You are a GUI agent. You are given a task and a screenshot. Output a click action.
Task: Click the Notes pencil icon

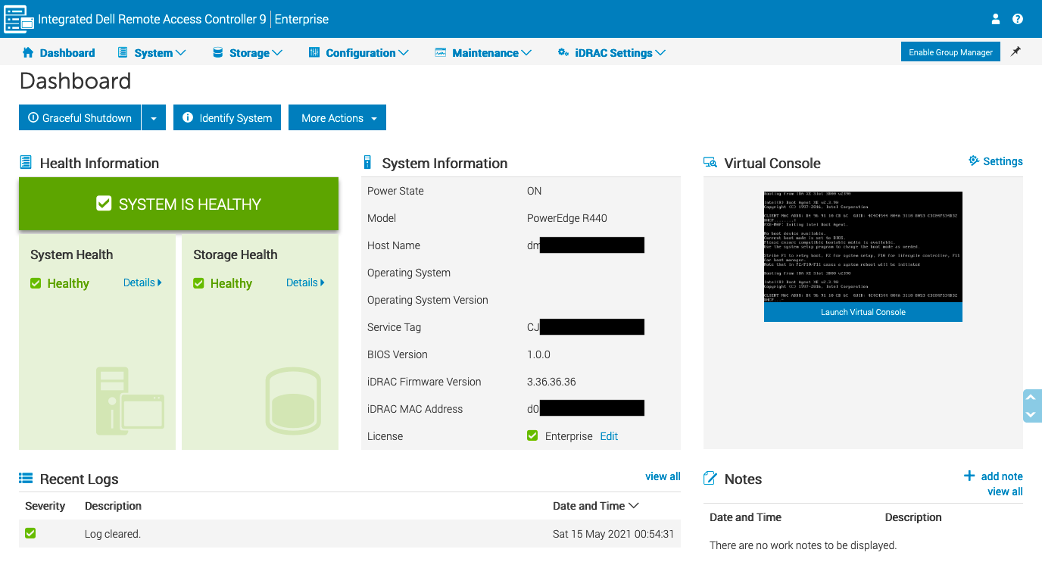(x=710, y=479)
